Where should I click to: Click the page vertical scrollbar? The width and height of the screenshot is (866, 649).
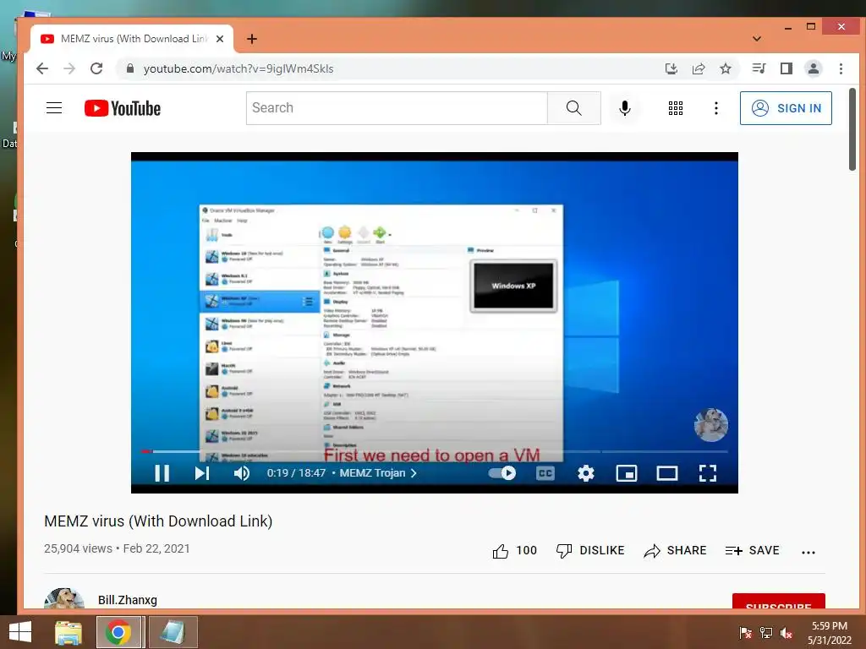tap(853, 129)
